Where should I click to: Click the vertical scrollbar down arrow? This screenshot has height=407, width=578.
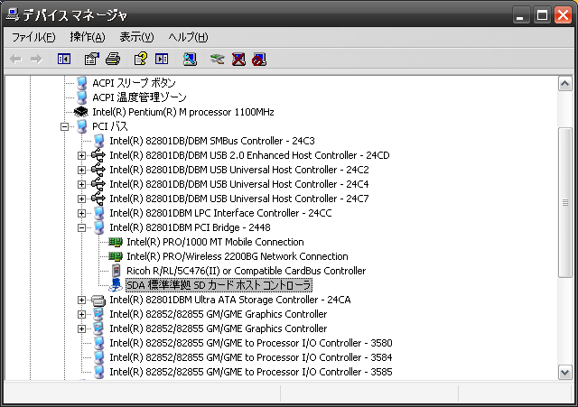click(x=564, y=372)
